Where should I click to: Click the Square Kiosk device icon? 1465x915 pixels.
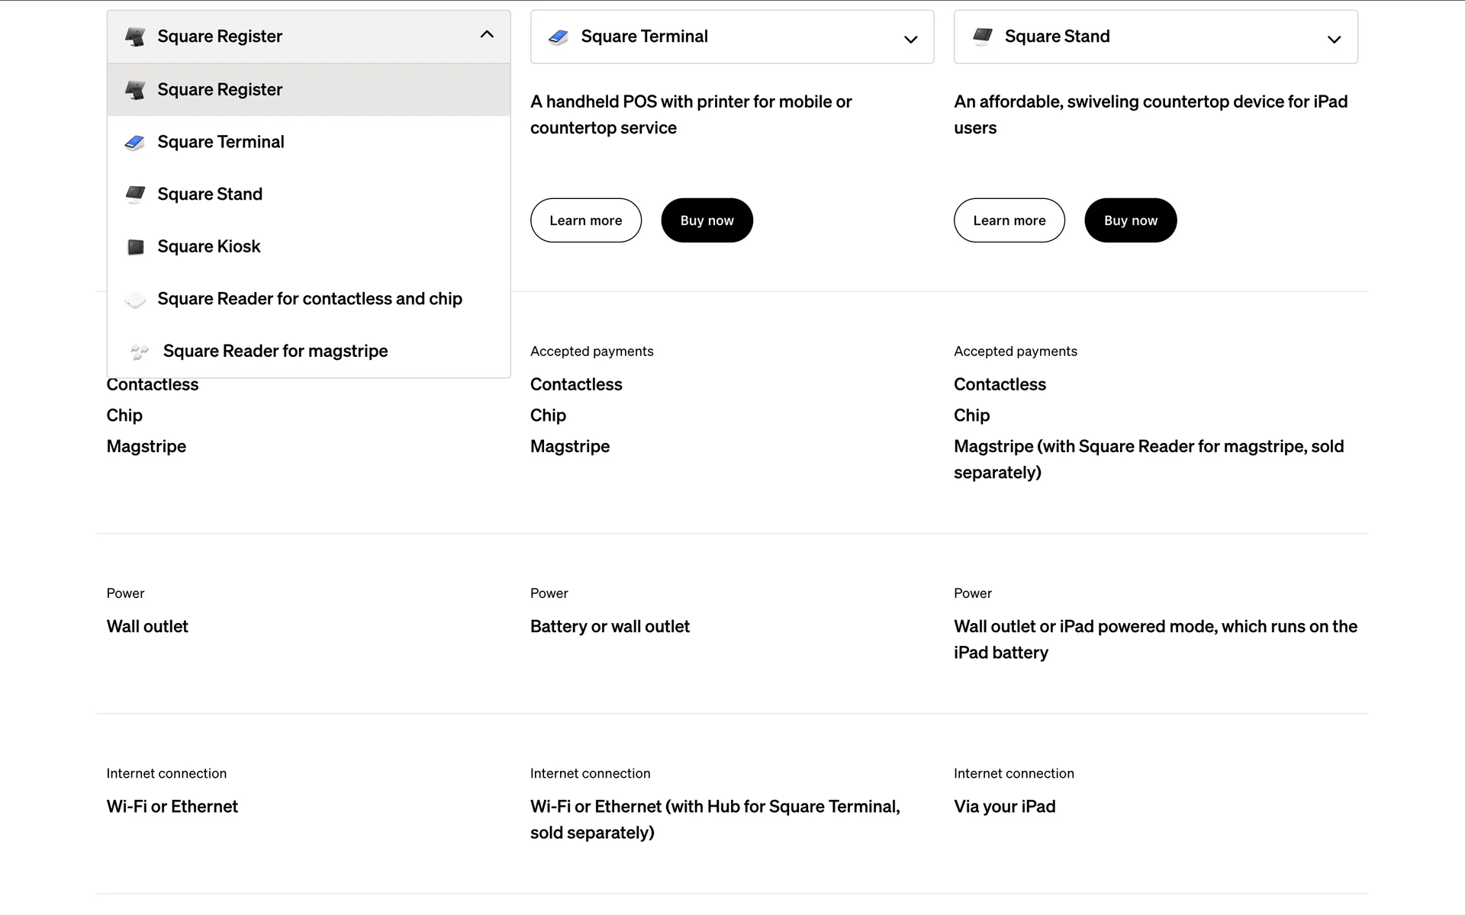[x=135, y=247]
